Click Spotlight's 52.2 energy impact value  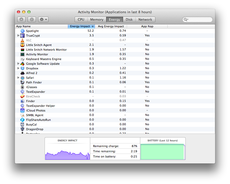[91, 31]
